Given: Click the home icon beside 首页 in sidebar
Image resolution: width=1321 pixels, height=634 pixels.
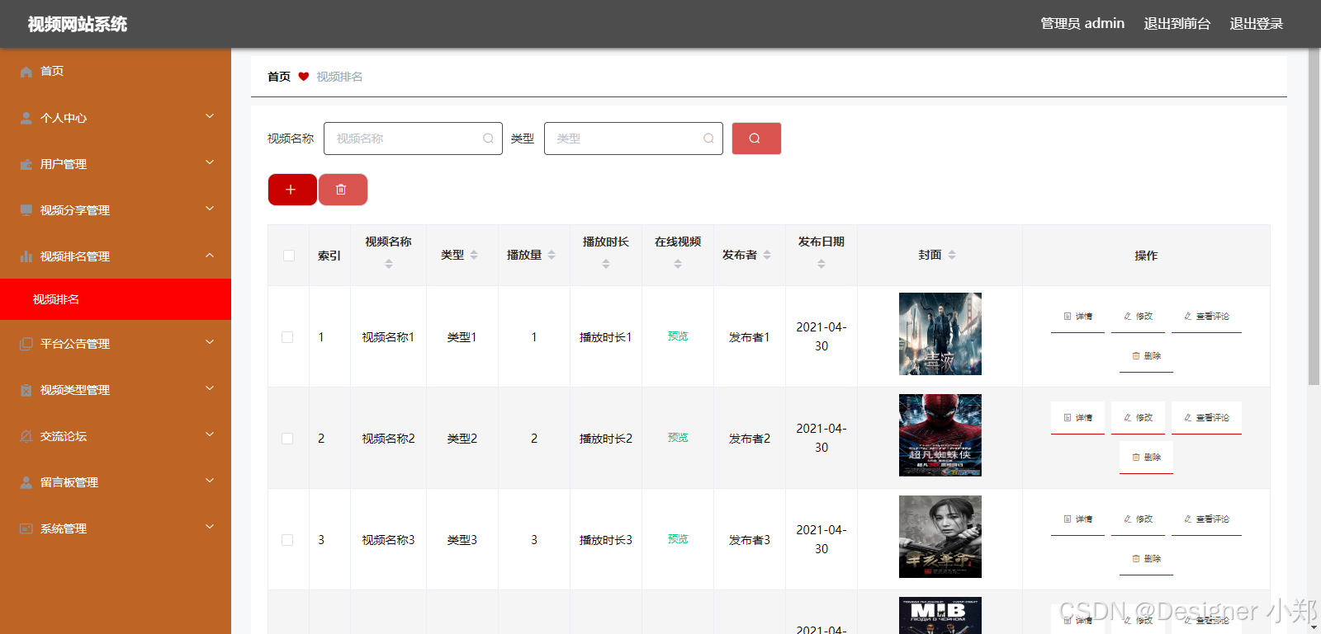Looking at the screenshot, I should point(26,72).
